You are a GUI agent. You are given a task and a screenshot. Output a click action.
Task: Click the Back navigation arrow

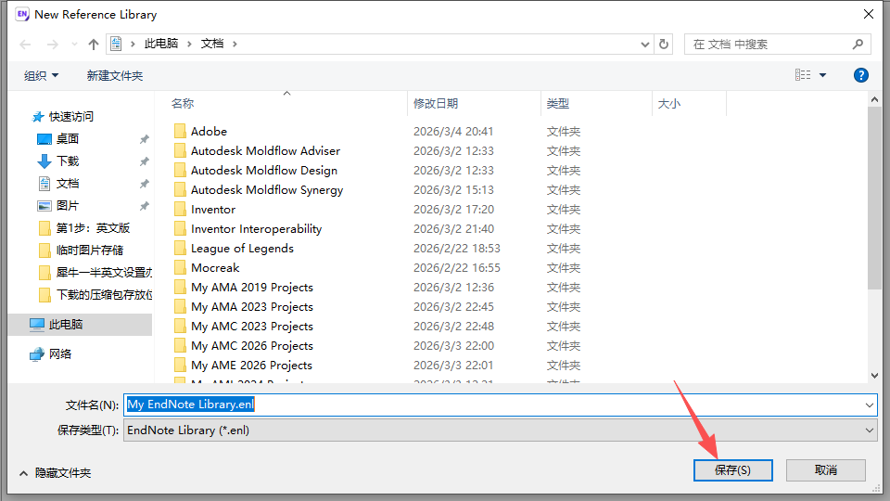click(x=25, y=45)
